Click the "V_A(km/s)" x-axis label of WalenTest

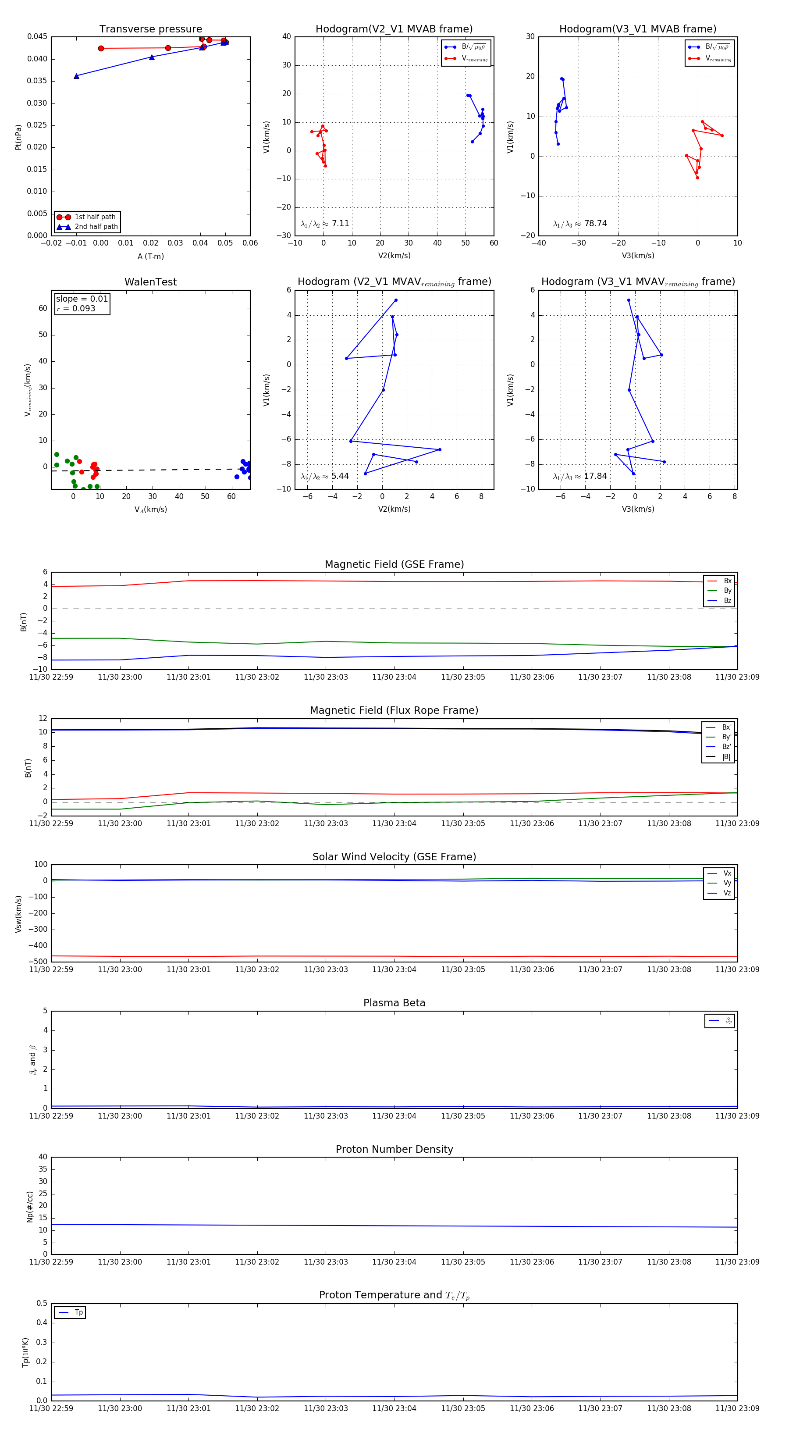(150, 510)
